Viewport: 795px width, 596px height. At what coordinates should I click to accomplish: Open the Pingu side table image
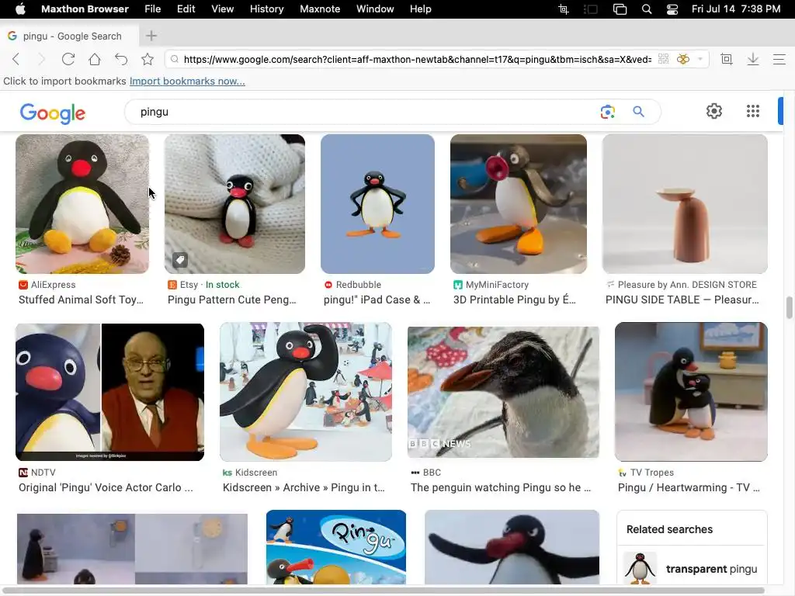(685, 204)
